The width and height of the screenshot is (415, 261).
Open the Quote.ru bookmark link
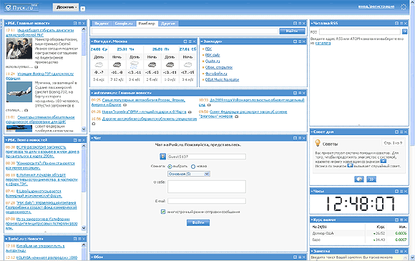click(213, 61)
